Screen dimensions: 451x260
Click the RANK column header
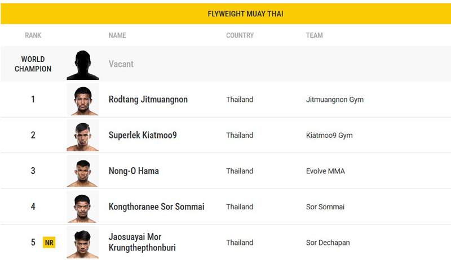pyautogui.click(x=33, y=35)
